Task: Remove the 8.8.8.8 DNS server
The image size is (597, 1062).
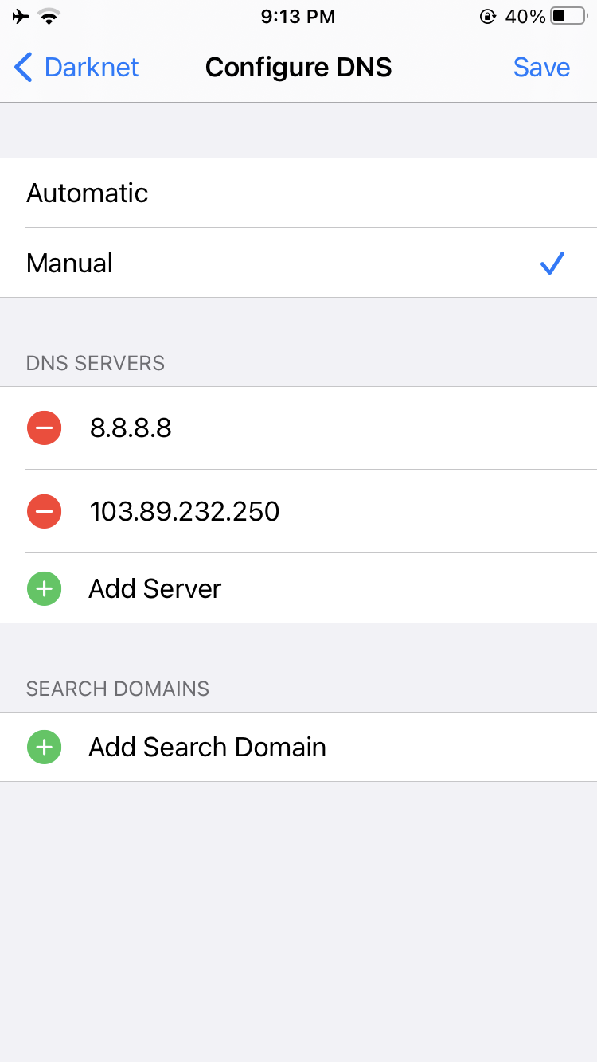Action: tap(44, 428)
